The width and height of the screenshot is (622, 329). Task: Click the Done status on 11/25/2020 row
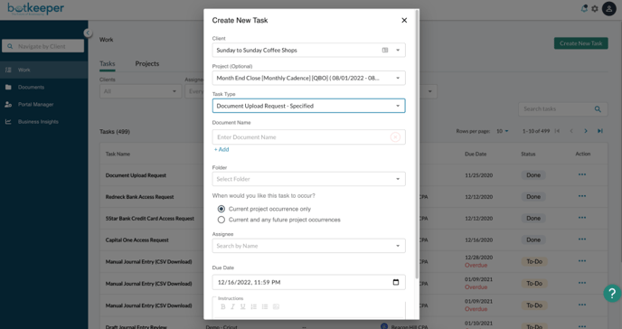[x=533, y=175]
